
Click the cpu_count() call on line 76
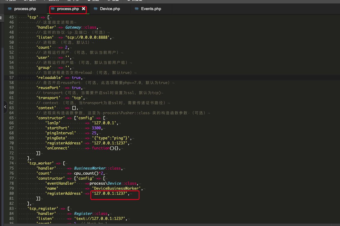(86, 173)
